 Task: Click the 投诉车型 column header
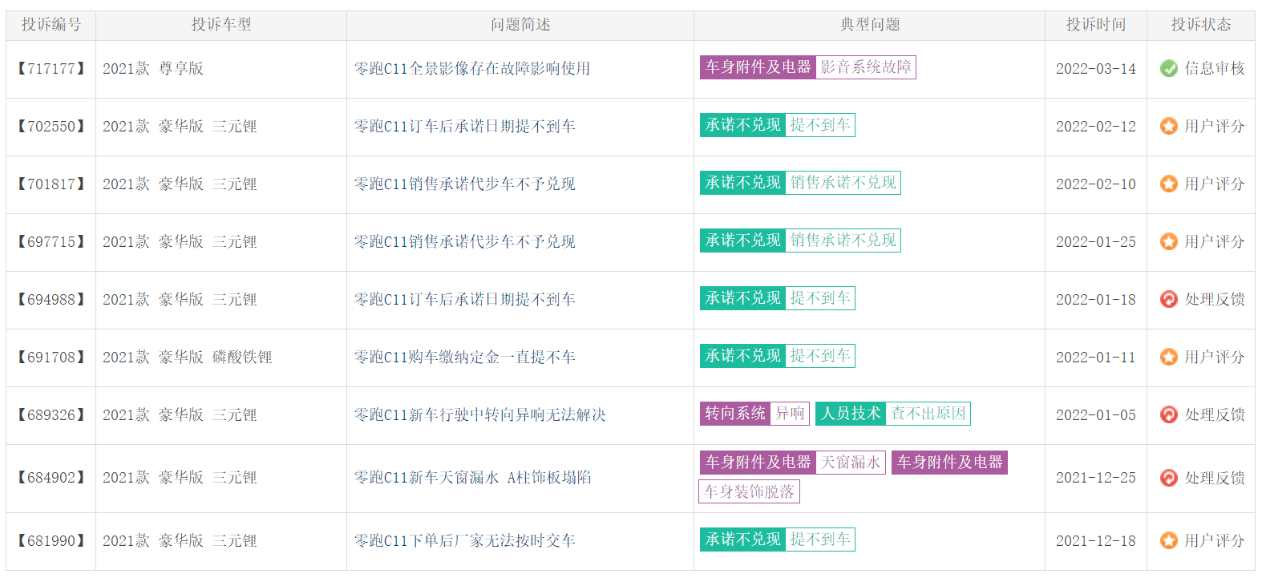(221, 25)
